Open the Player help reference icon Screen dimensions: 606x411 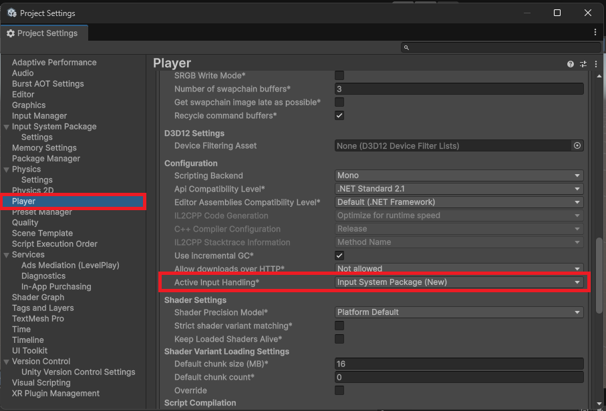[571, 64]
